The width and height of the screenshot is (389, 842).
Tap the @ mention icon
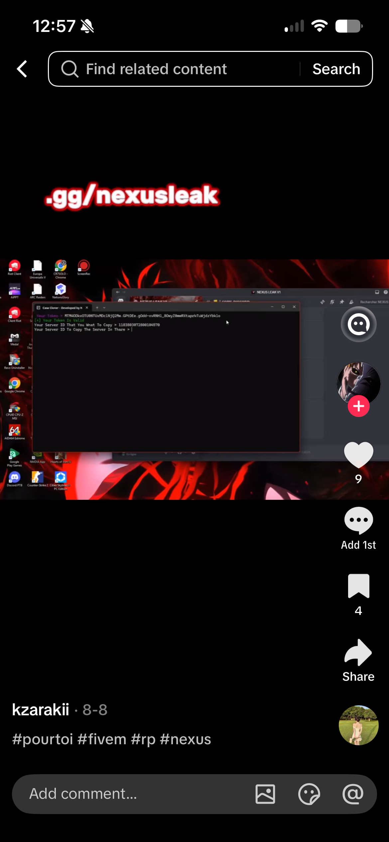353,794
